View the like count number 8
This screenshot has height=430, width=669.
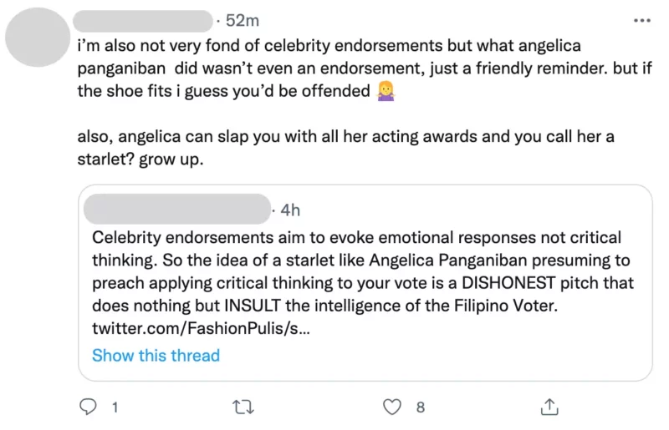click(x=421, y=407)
